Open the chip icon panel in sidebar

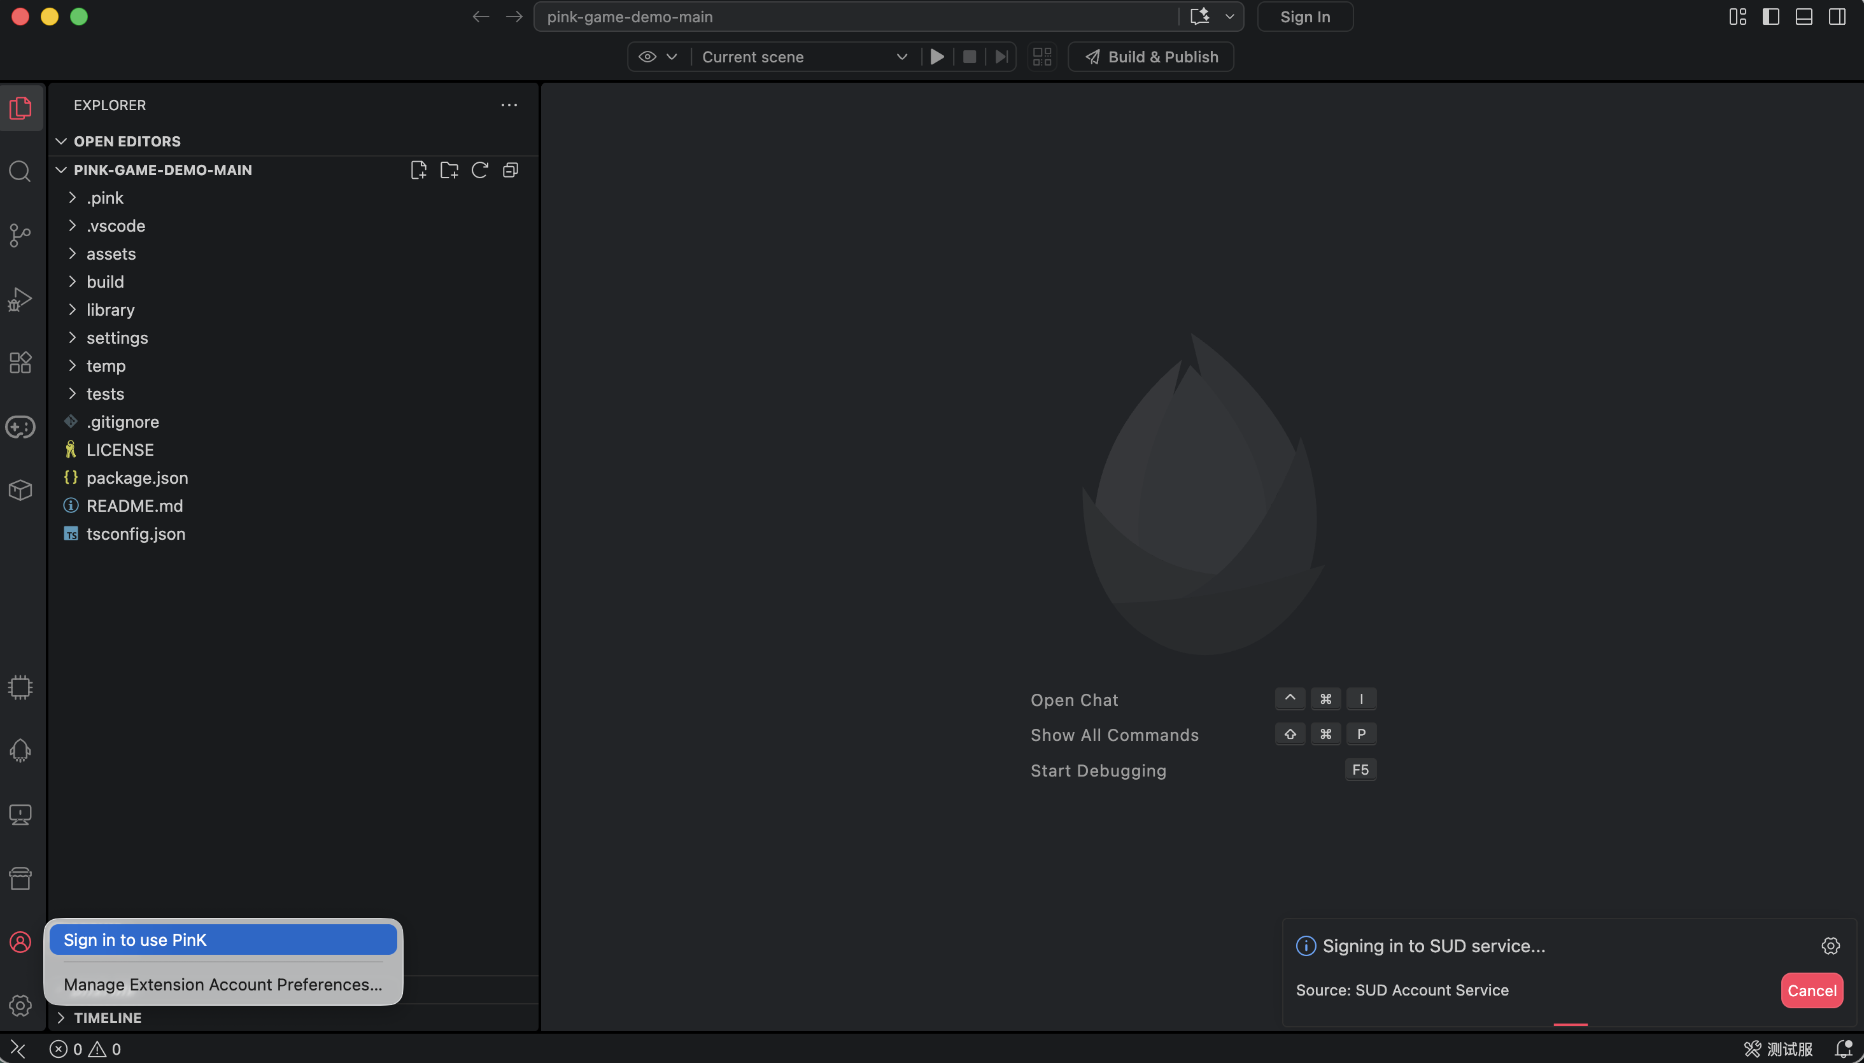pos(20,687)
